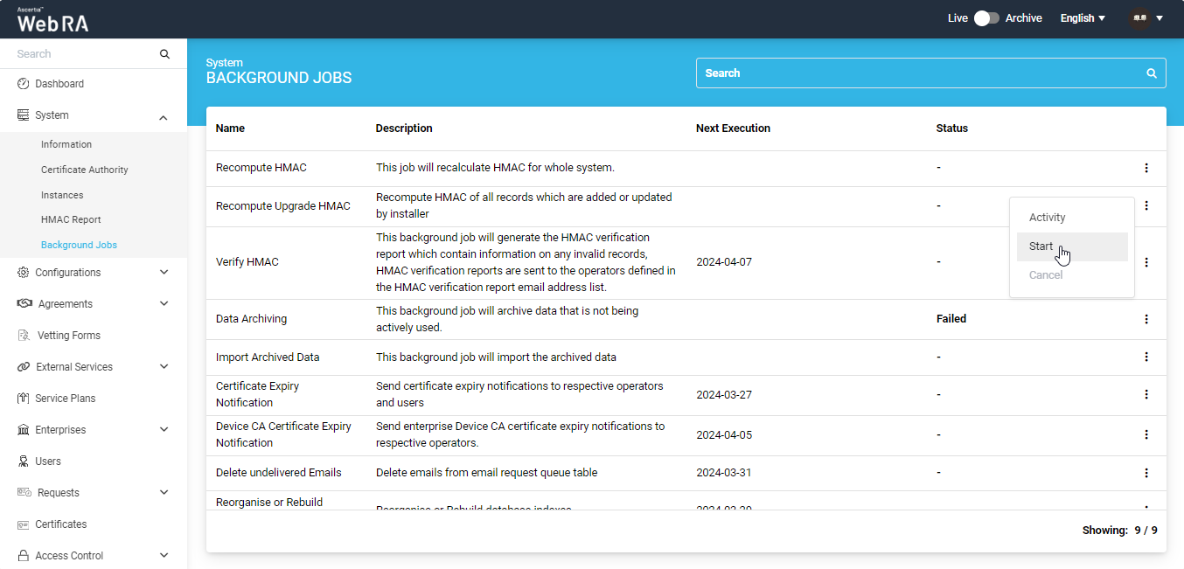Expand the Enterprises sidebar section
Viewport: 1184px width, 569px height.
click(164, 430)
